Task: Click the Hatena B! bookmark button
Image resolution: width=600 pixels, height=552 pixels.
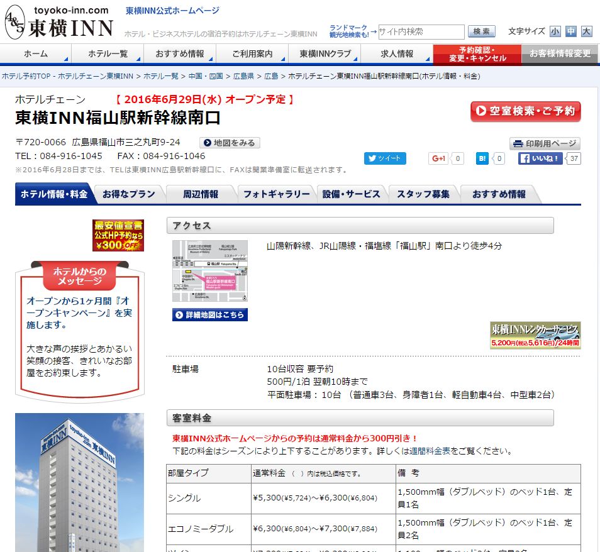Action: (x=482, y=158)
